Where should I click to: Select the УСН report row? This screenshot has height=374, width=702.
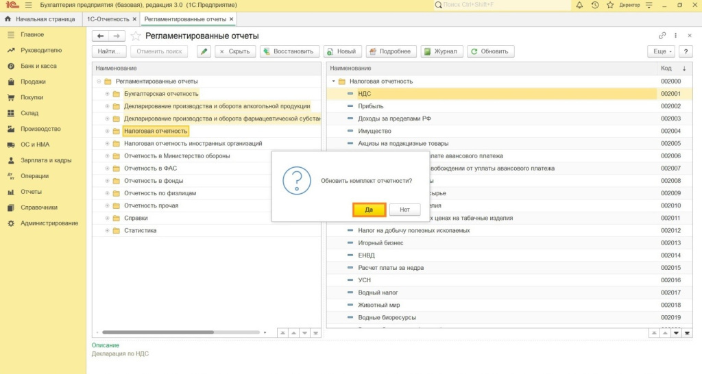coord(365,280)
